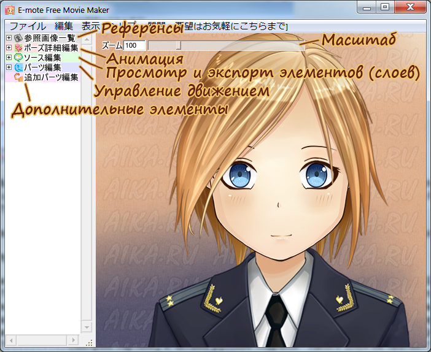Minimize the E-mote Free Movie Maker window
This screenshot has width=431, height=352.
367,8
